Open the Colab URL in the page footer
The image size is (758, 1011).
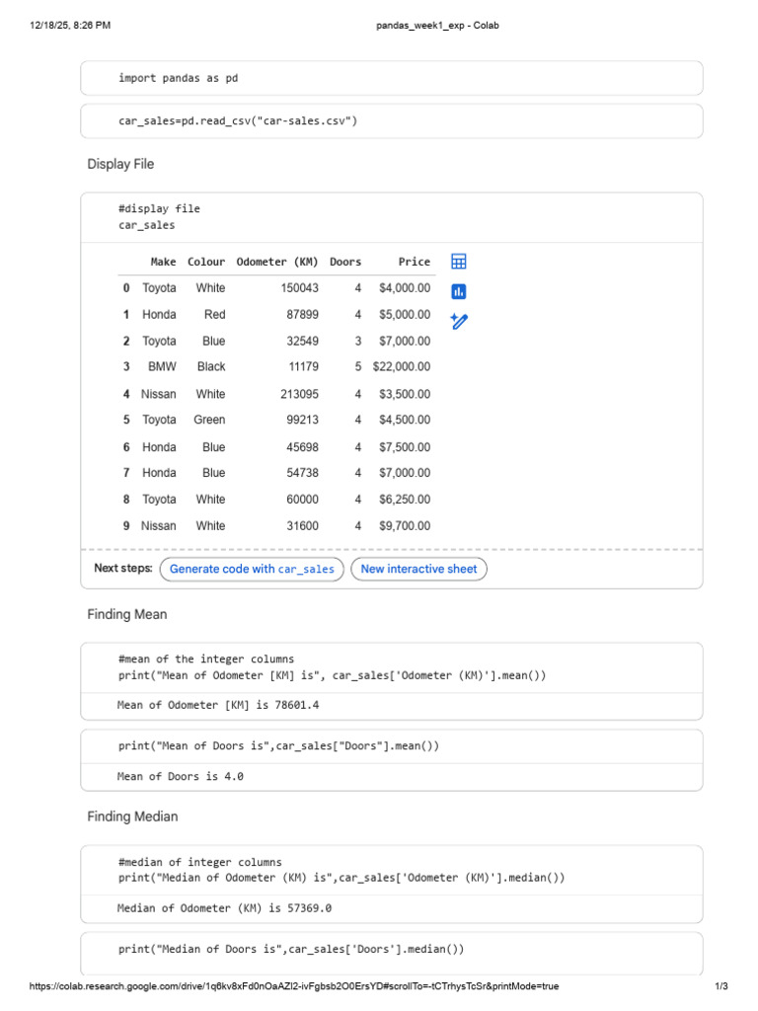click(x=294, y=986)
